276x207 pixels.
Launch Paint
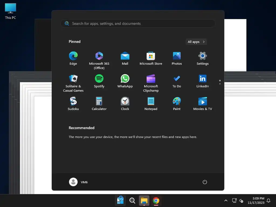click(x=177, y=104)
